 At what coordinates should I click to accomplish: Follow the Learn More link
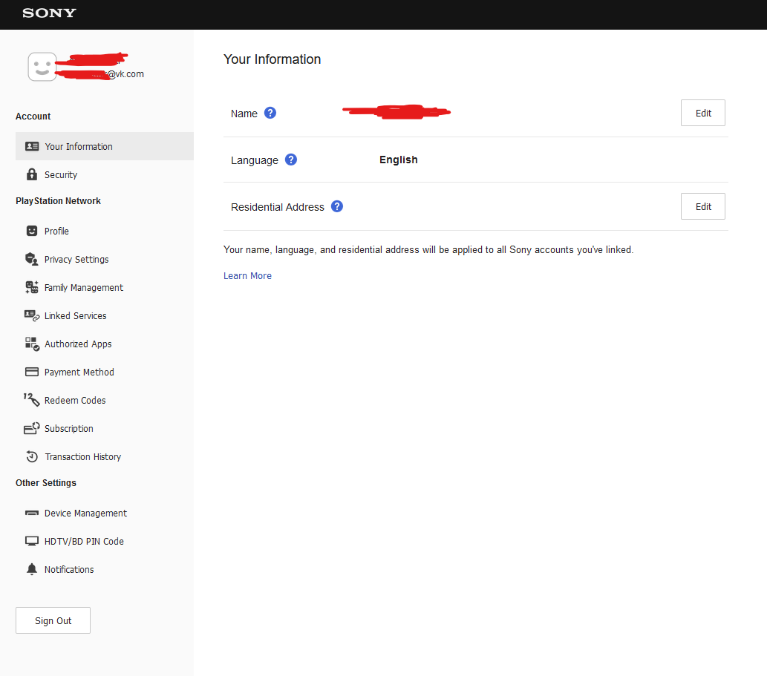pyautogui.click(x=247, y=276)
